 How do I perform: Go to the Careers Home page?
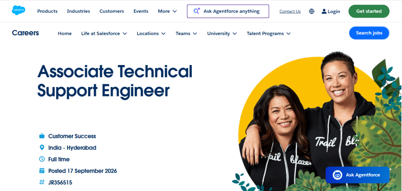pos(65,34)
